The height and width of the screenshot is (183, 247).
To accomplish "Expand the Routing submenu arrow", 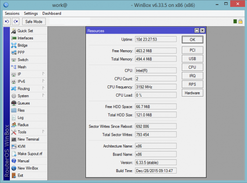I will [x=43, y=88].
